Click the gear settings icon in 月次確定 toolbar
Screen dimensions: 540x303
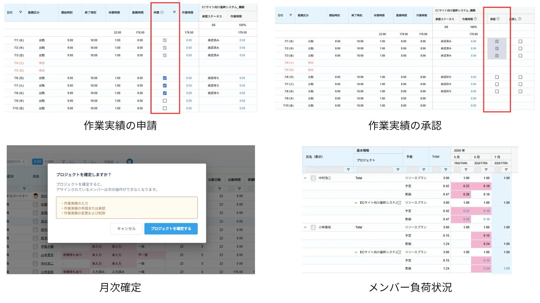[130, 162]
